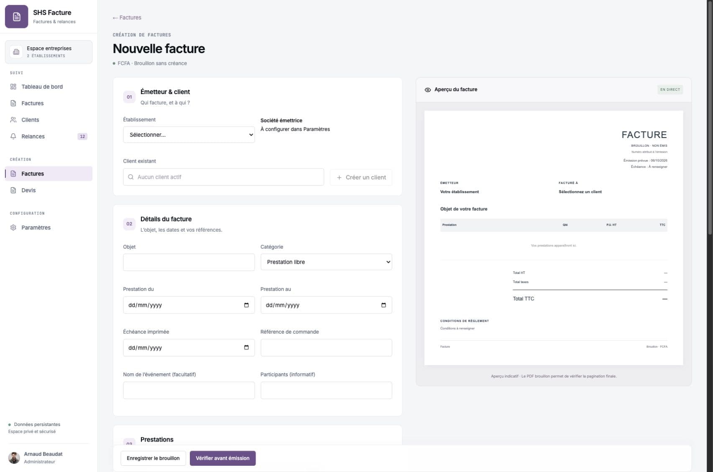Click Vérifier avant émission button
Screen dimensions: 713x472
point(222,458)
